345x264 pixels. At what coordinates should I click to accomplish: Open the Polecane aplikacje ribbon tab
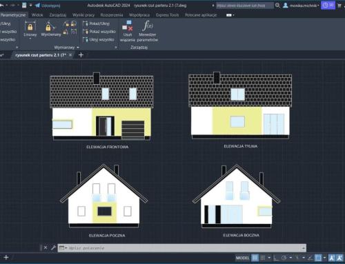pos(201,15)
